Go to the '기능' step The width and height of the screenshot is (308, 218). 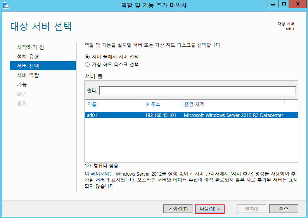pyautogui.click(x=22, y=85)
